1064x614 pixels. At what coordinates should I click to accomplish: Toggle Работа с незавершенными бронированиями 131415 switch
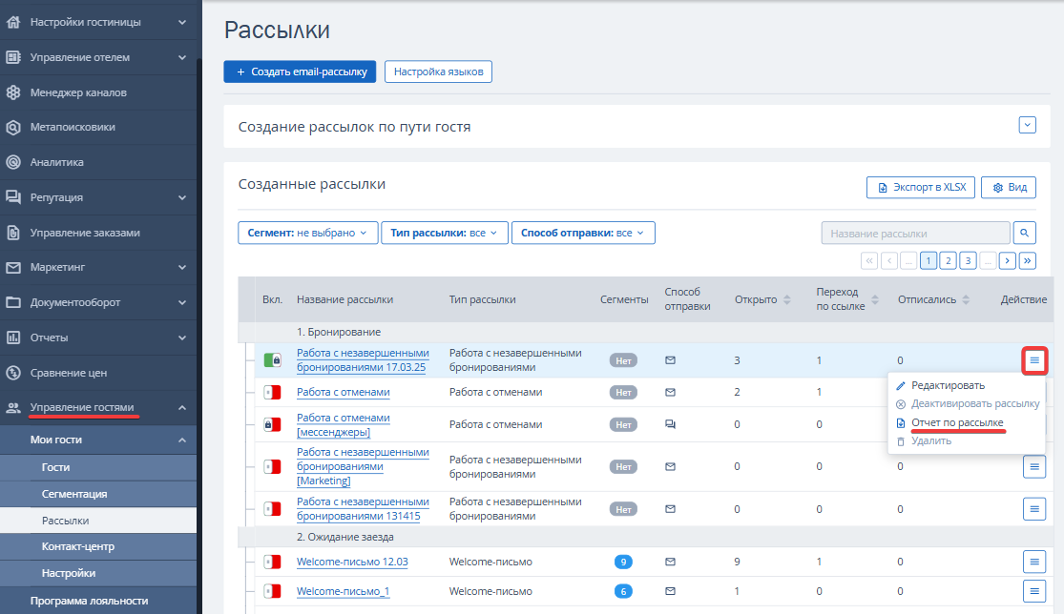[272, 508]
